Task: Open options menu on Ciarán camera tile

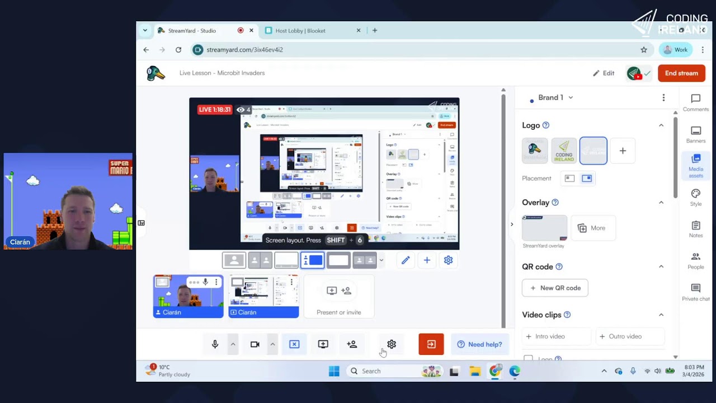Action: pyautogui.click(x=216, y=282)
